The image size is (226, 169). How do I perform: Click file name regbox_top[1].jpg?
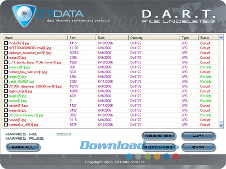20,91
